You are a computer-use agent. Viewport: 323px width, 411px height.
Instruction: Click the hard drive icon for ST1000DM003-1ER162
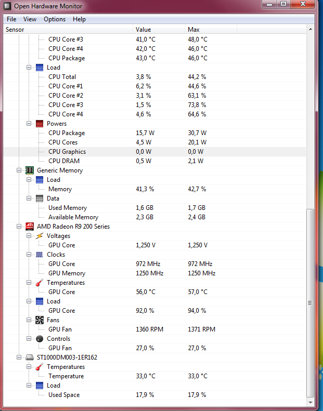(x=30, y=357)
